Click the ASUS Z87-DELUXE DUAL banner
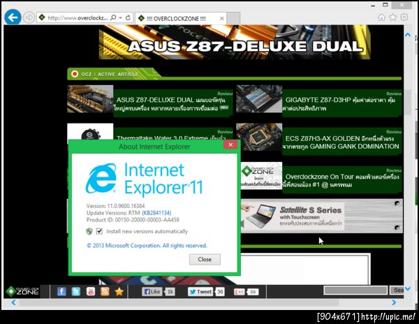The image size is (419, 324). point(235,42)
